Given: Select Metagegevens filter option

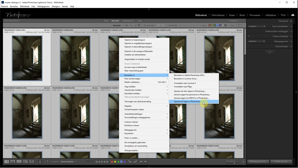Looking at the screenshot, I should [128, 21].
